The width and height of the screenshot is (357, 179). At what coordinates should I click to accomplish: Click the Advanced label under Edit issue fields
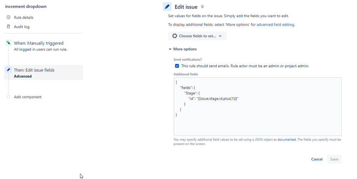(x=23, y=76)
